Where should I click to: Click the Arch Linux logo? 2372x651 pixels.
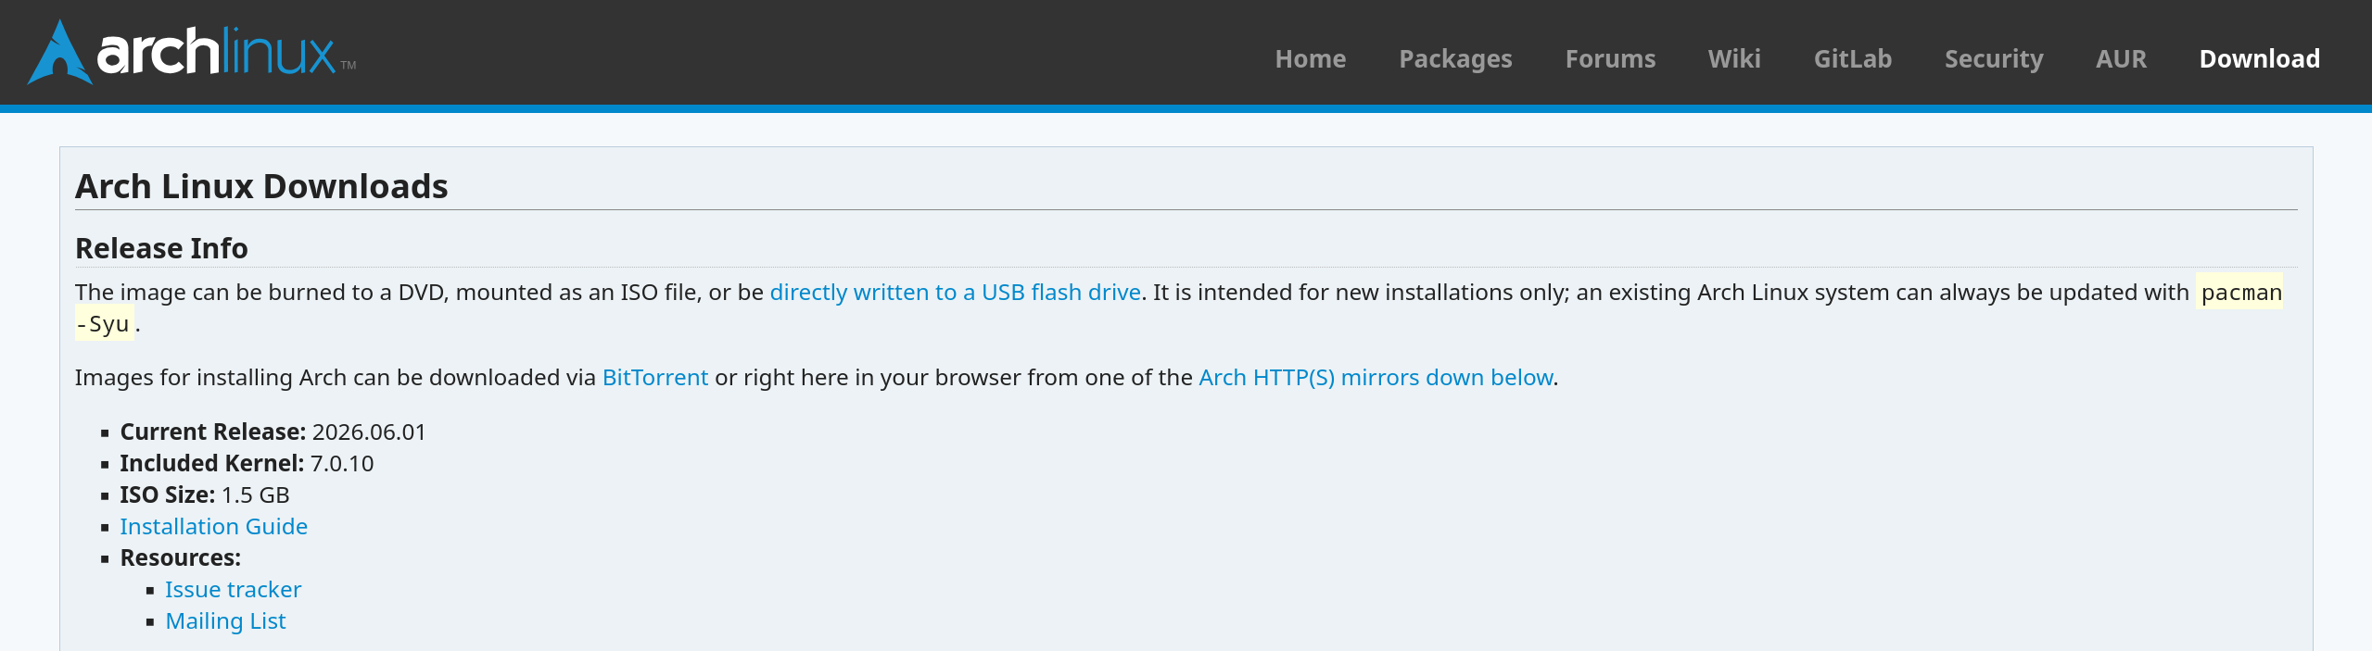tap(192, 52)
